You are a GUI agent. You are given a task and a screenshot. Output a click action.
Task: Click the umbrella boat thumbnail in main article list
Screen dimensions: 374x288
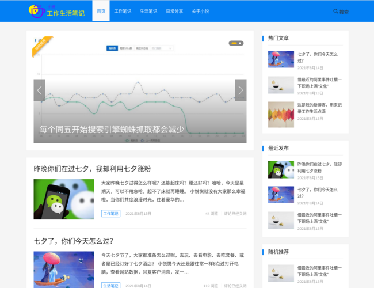[64, 270]
